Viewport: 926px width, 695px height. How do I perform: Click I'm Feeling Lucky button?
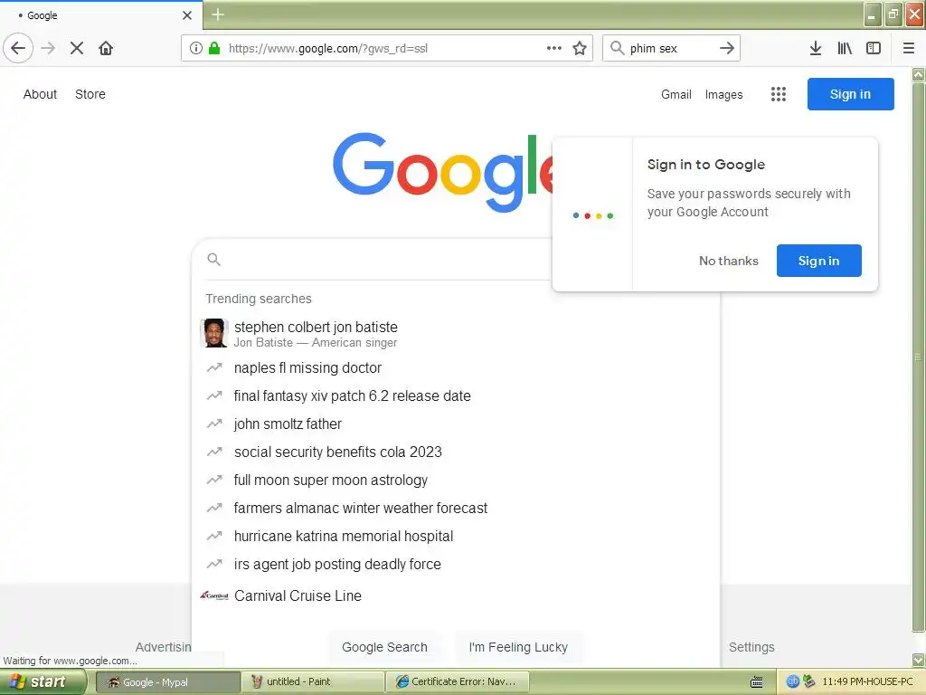click(x=518, y=647)
